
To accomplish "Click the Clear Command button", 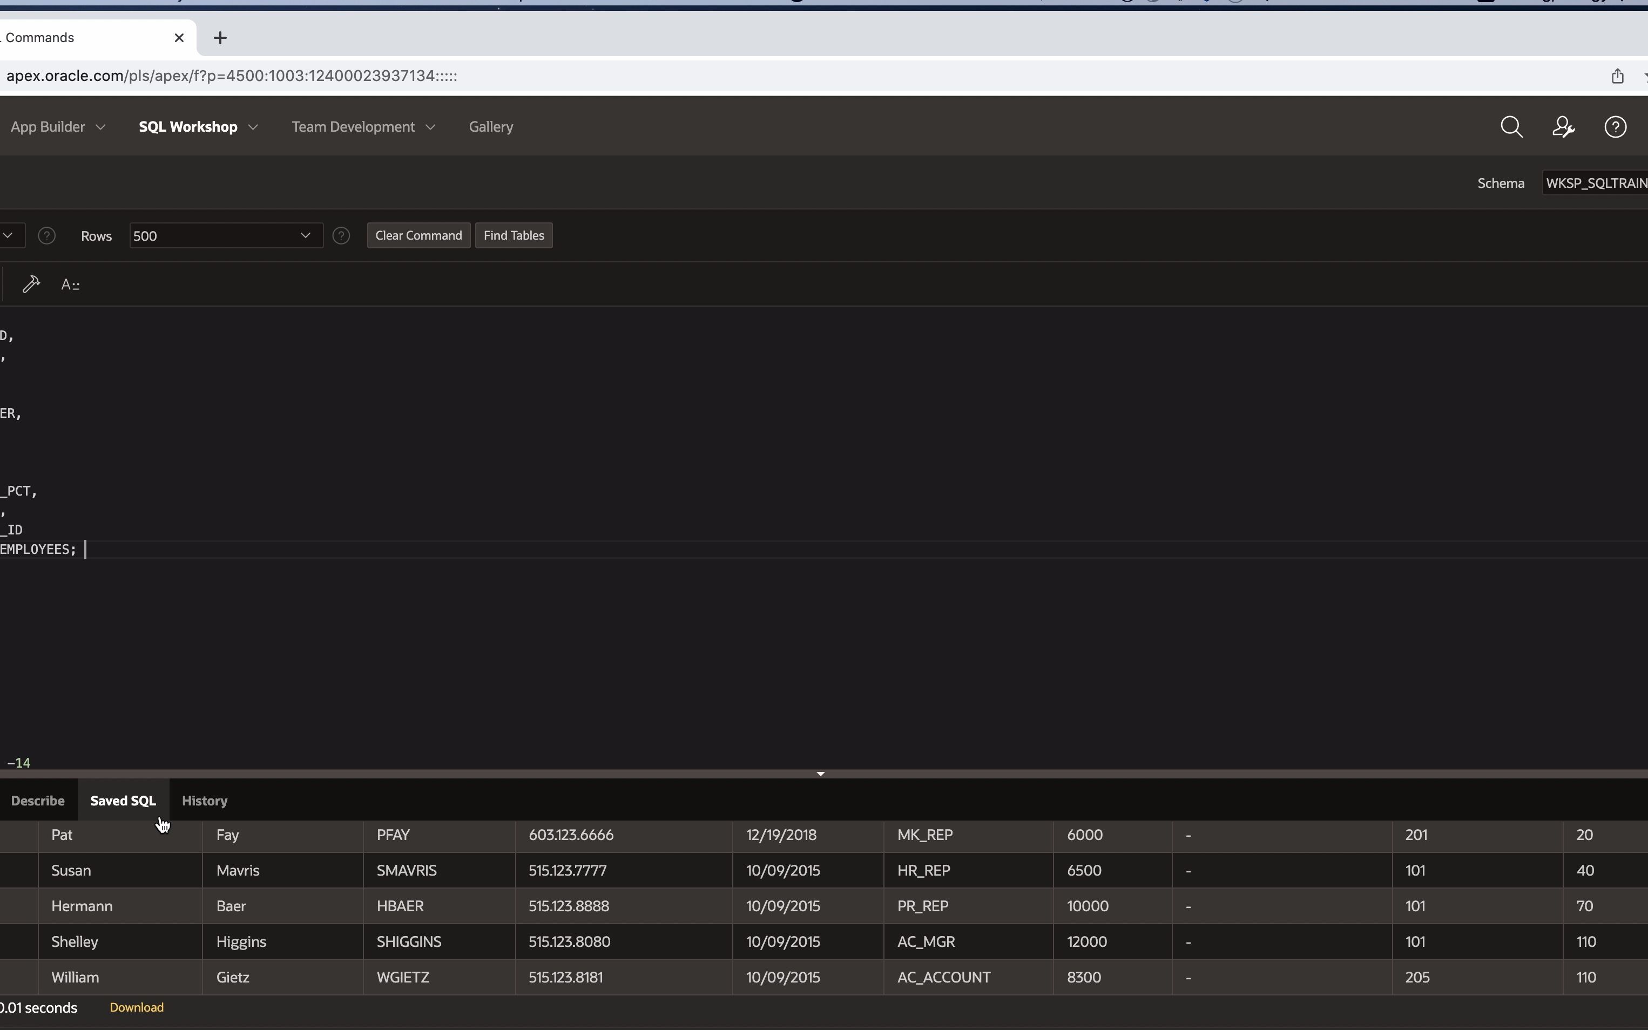I will tap(418, 236).
